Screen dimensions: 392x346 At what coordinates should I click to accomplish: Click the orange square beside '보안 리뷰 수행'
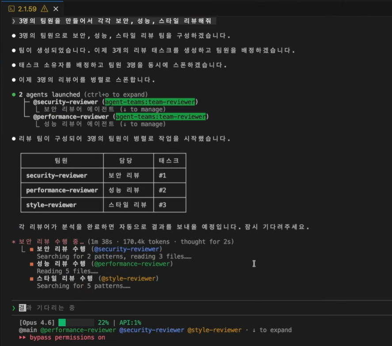coord(31,249)
